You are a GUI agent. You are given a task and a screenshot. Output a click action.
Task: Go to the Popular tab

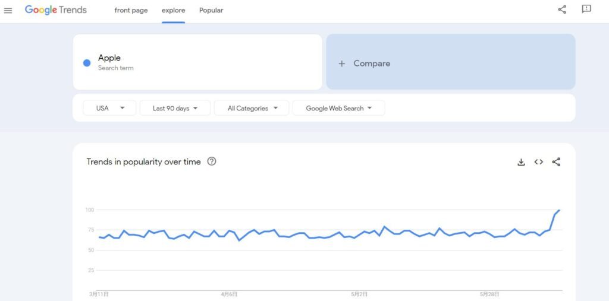click(x=211, y=10)
